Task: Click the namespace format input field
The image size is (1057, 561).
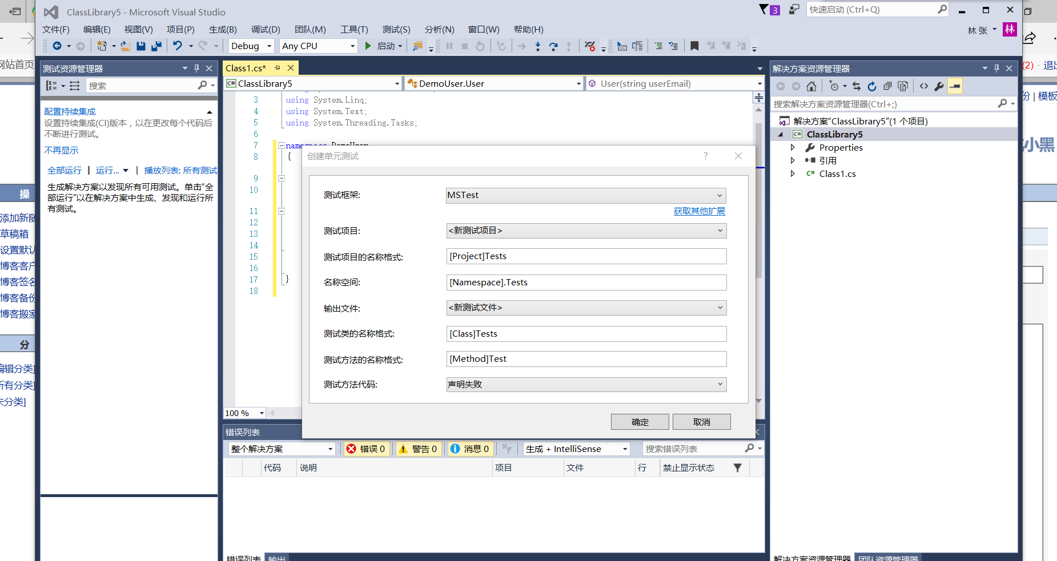Action: (x=586, y=282)
